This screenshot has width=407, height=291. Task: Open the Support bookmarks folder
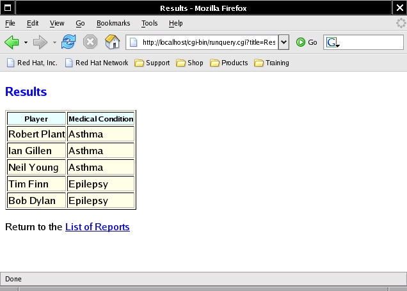[152, 63]
